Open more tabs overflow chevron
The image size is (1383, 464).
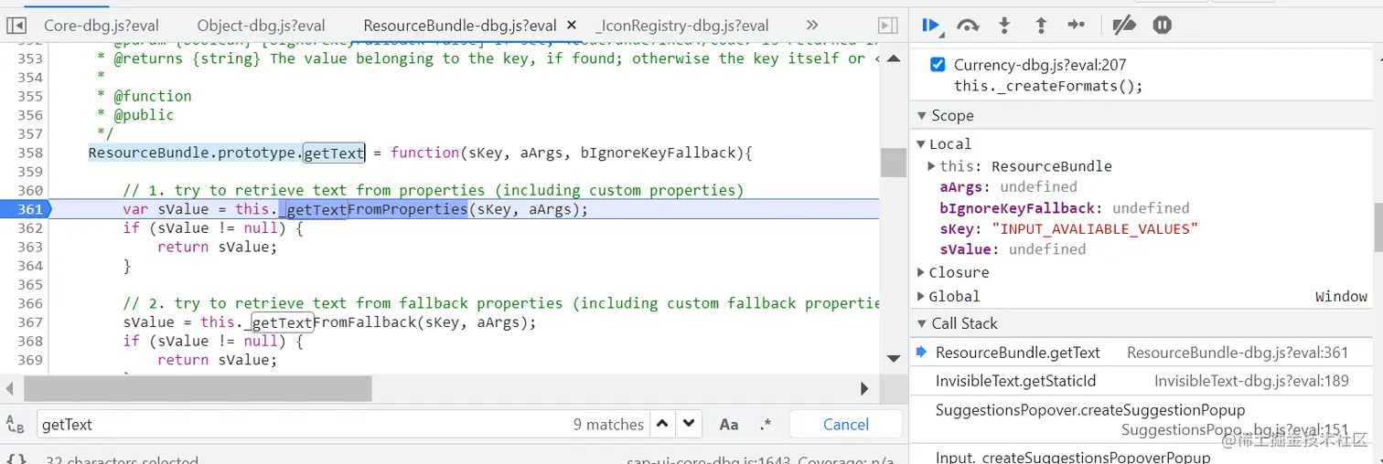tap(812, 26)
